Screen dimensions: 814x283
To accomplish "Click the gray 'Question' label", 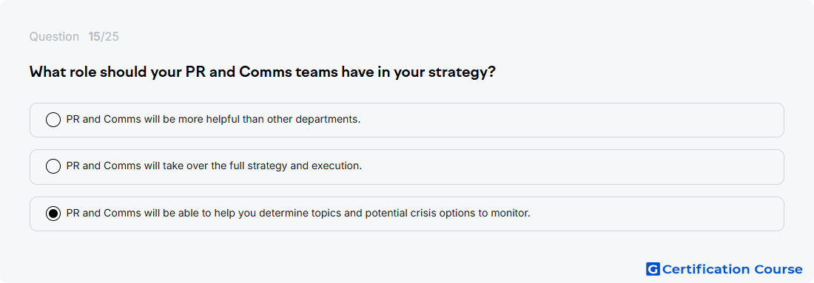I will 54,37.
